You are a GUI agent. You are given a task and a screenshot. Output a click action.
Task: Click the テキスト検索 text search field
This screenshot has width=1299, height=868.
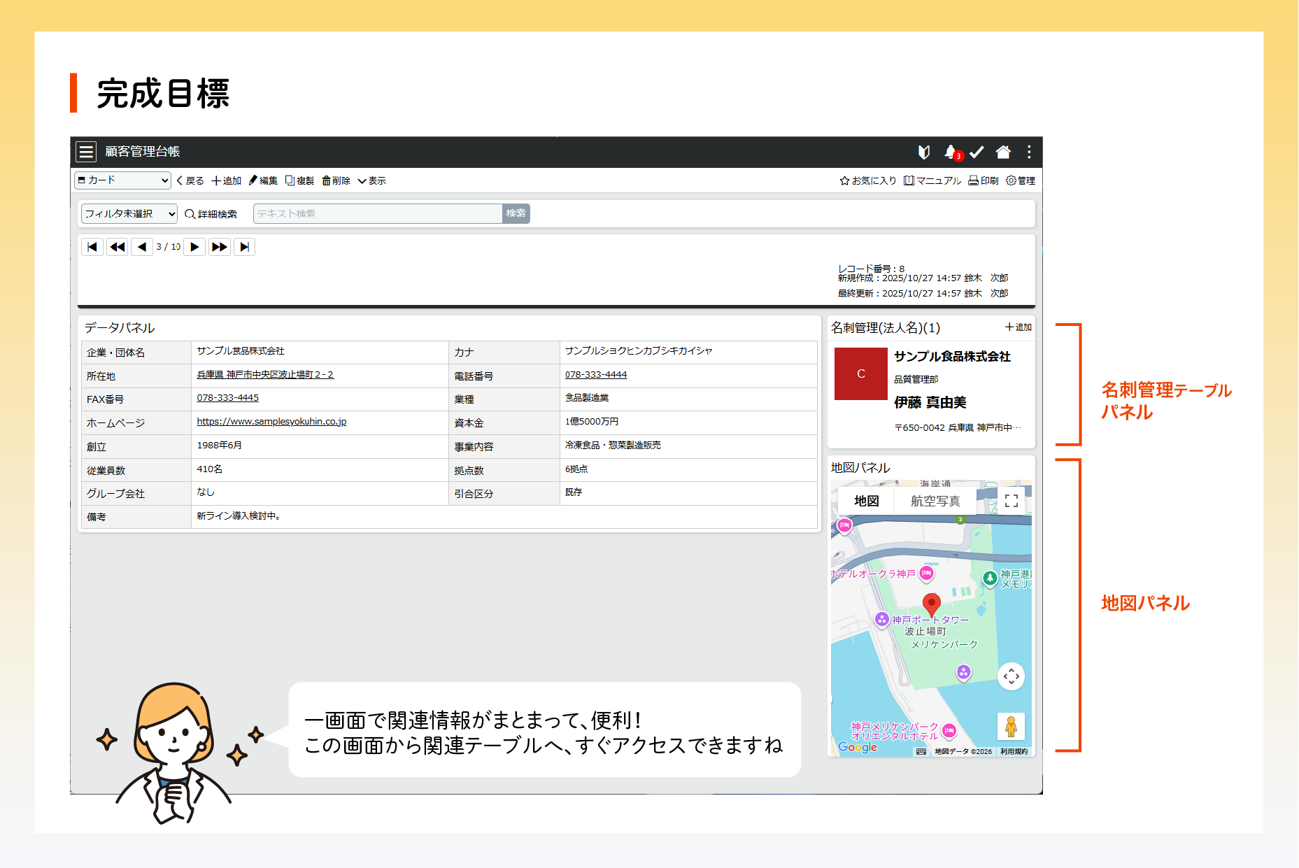point(378,214)
